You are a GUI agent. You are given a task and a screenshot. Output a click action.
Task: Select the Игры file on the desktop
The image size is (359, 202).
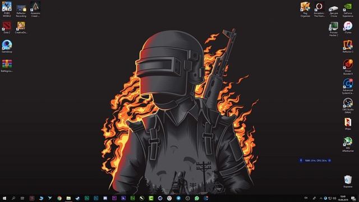[348, 124]
